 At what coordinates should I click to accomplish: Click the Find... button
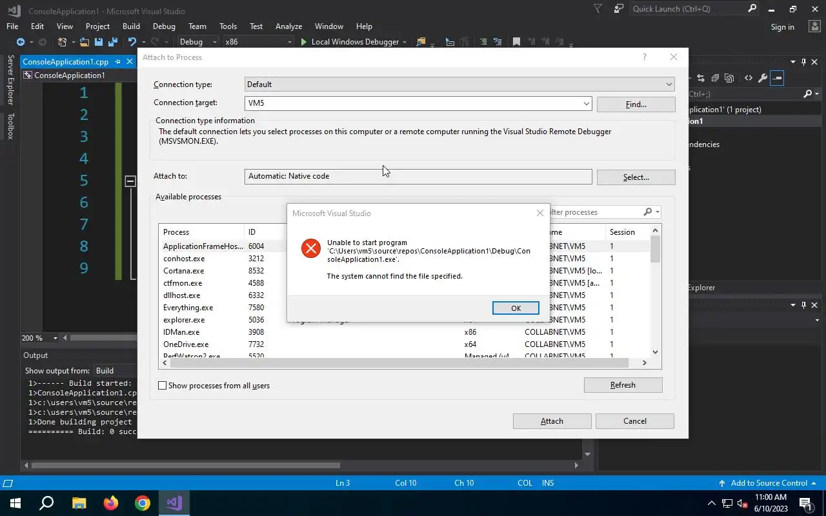click(x=636, y=104)
